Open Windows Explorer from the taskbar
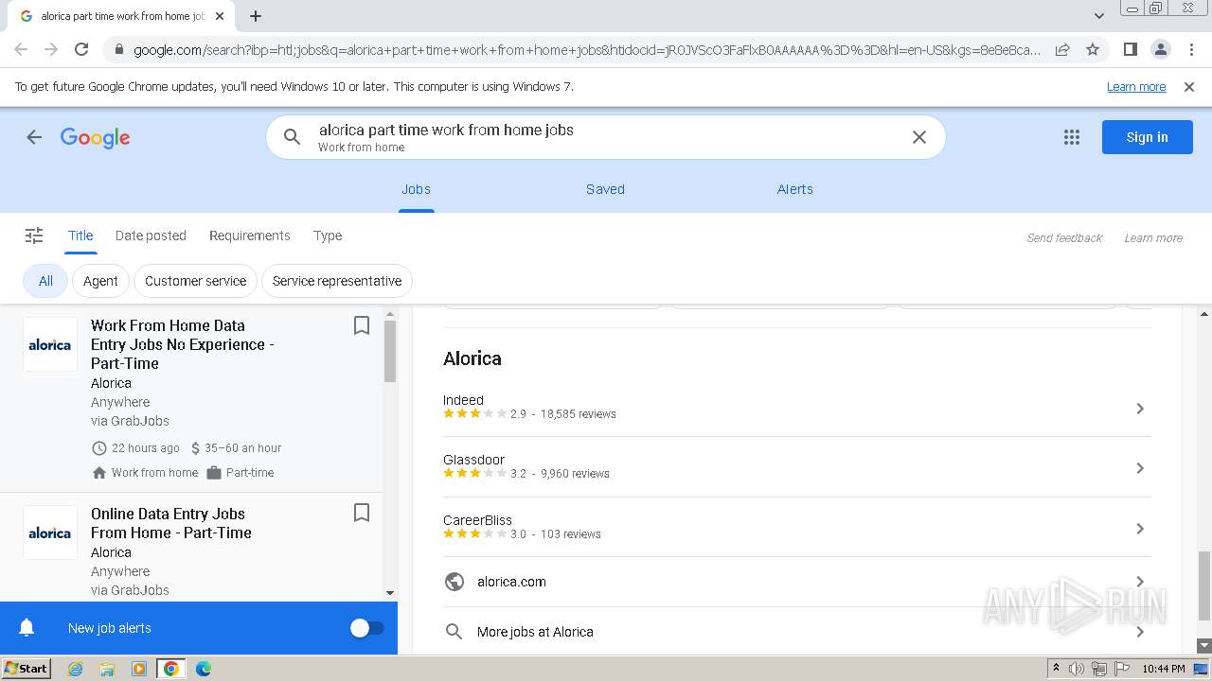 107,669
